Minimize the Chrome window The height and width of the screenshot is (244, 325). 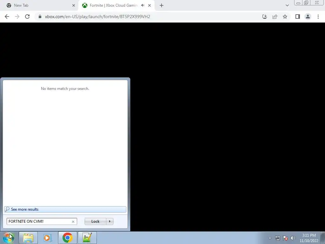(x=298, y=3)
